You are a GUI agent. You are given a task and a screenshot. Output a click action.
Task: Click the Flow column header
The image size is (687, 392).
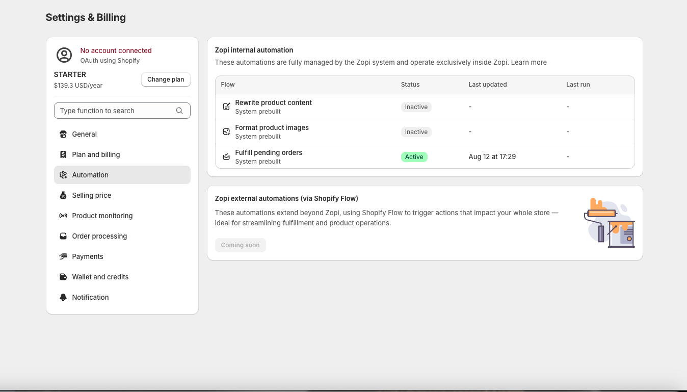(x=228, y=85)
